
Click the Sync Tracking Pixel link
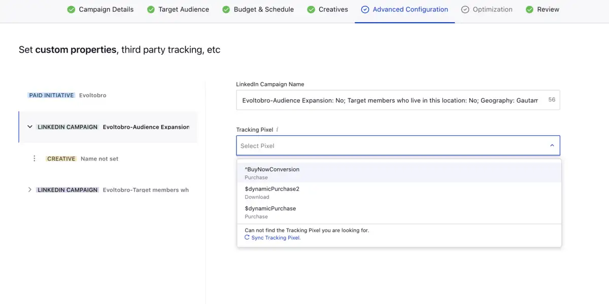[276, 238]
